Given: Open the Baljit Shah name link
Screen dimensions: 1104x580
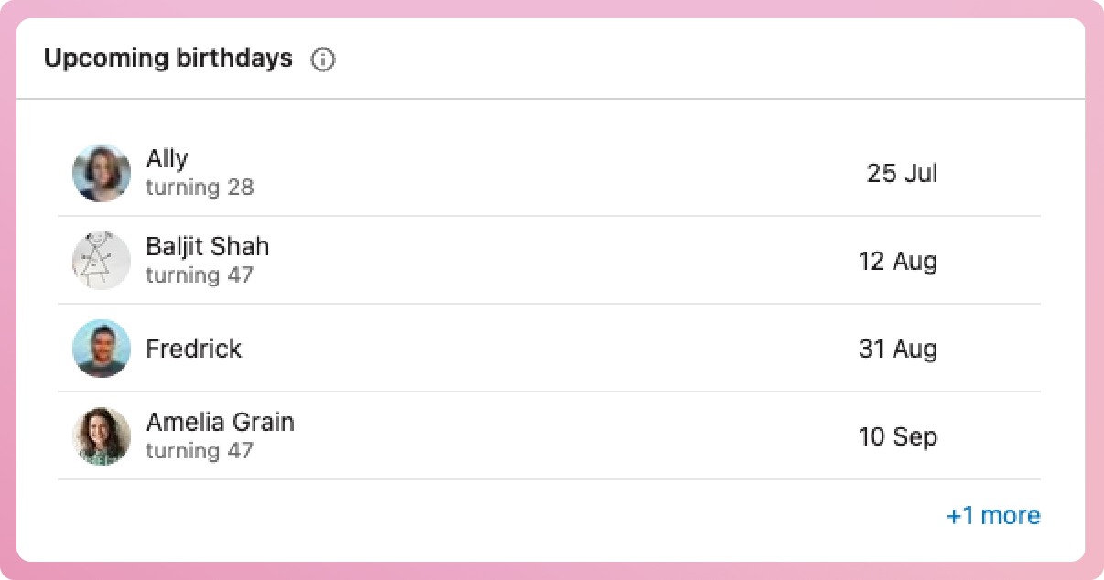Looking at the screenshot, I should click(x=207, y=247).
